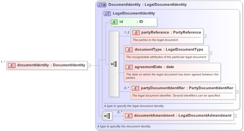Click the E icon of documentType element
Image resolution: width=244 pixels, height=131 pixels.
[129, 50]
